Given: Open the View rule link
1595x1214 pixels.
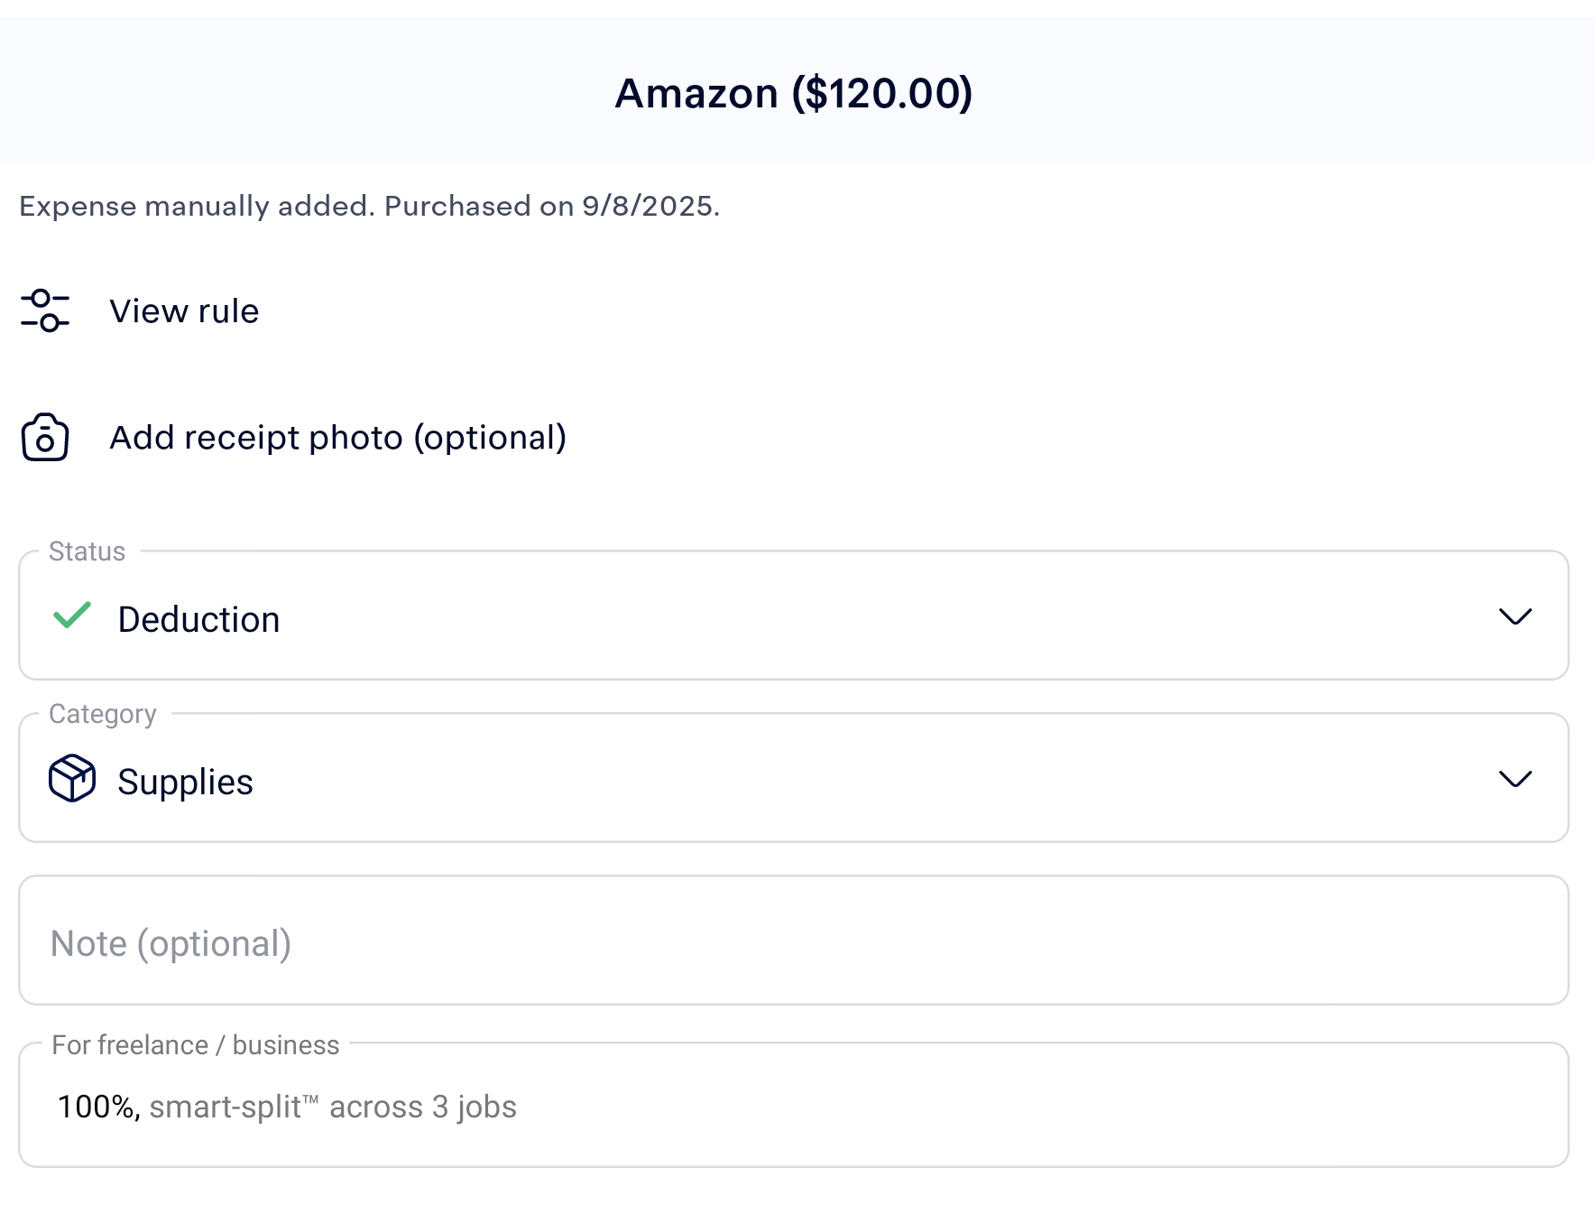Looking at the screenshot, I should (x=184, y=311).
